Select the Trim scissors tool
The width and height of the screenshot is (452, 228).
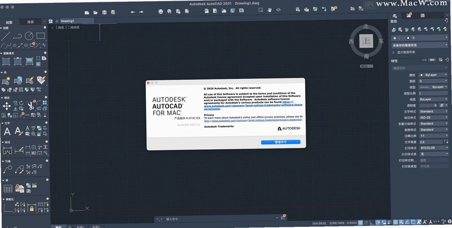click(x=31, y=106)
